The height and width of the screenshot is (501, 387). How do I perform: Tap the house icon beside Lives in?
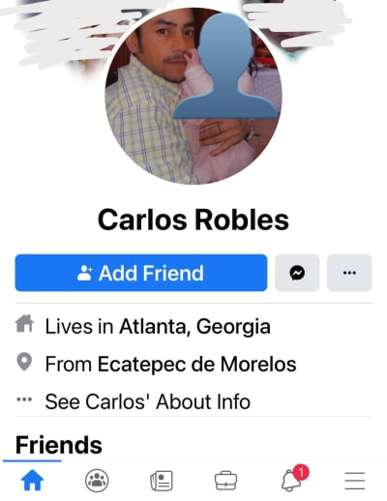24,324
